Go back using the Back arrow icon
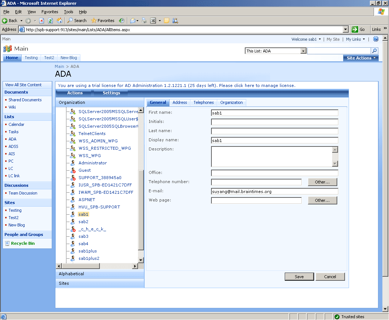Viewport: 389px width, 320px height. coord(5,21)
